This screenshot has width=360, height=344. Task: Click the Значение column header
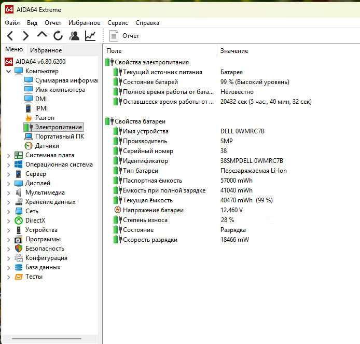pyautogui.click(x=234, y=51)
